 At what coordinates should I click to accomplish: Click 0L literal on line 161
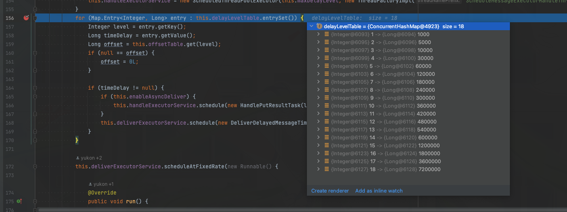click(x=132, y=62)
